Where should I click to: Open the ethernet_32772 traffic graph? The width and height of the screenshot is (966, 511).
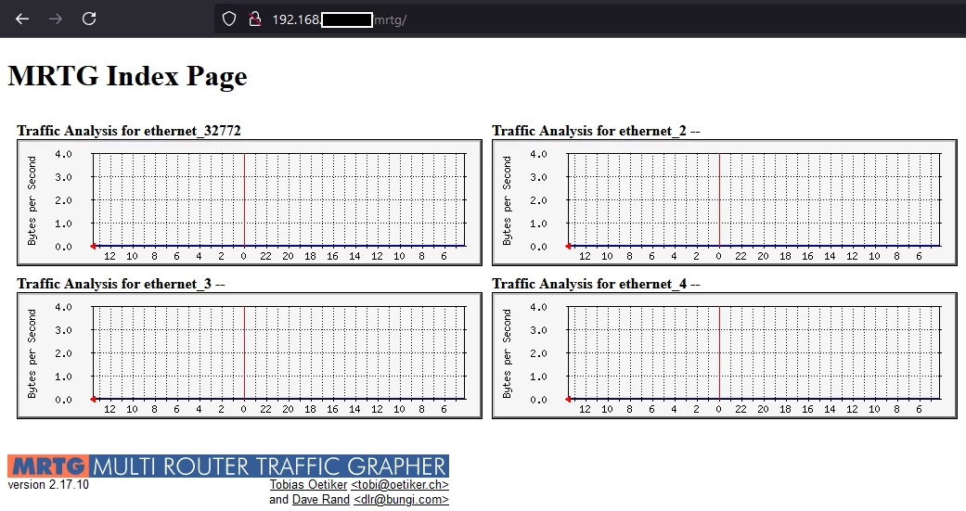[249, 203]
